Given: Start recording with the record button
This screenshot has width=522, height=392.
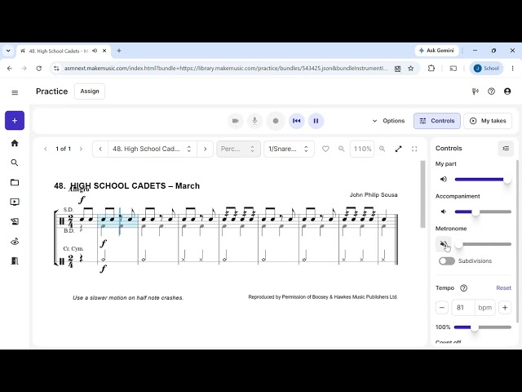Looking at the screenshot, I should pos(276,121).
